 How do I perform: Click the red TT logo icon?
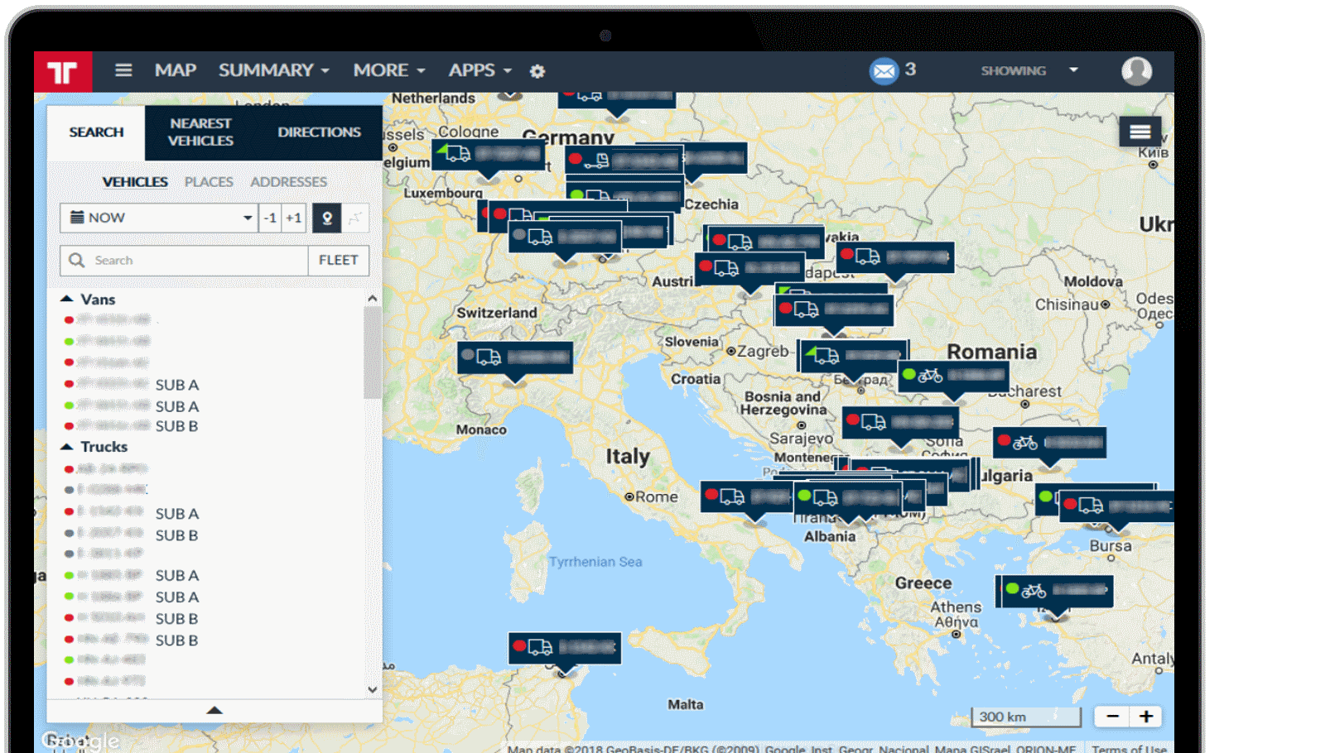pos(63,71)
